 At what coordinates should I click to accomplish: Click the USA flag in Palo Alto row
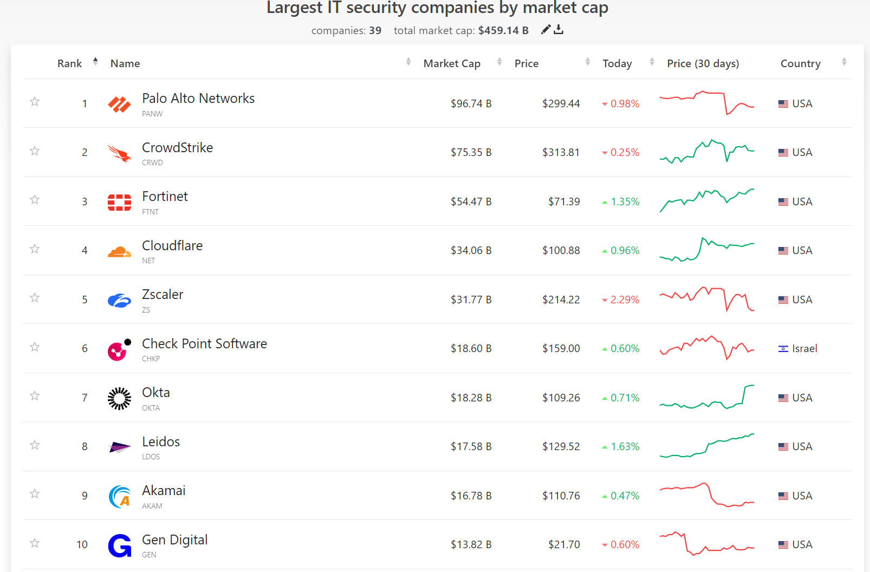(x=783, y=104)
